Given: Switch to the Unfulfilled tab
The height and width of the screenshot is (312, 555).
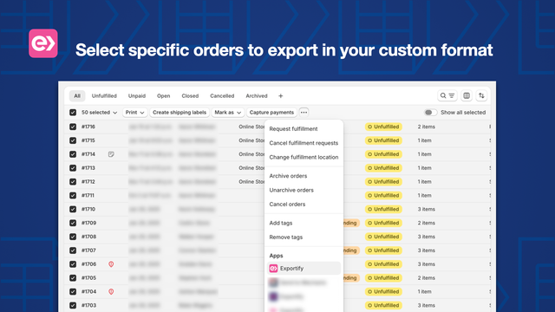Looking at the screenshot, I should 104,96.
